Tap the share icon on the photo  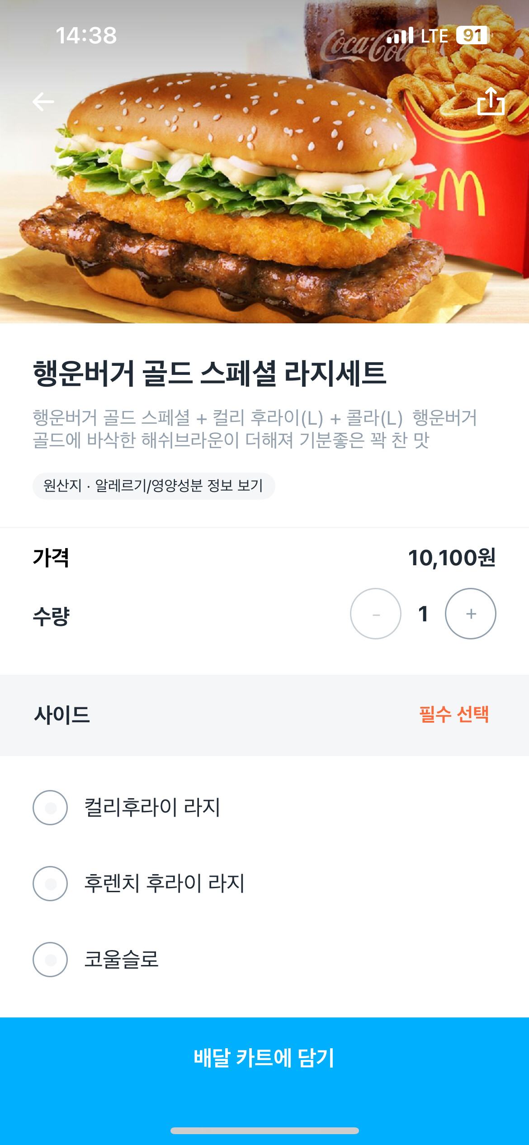tap(491, 101)
